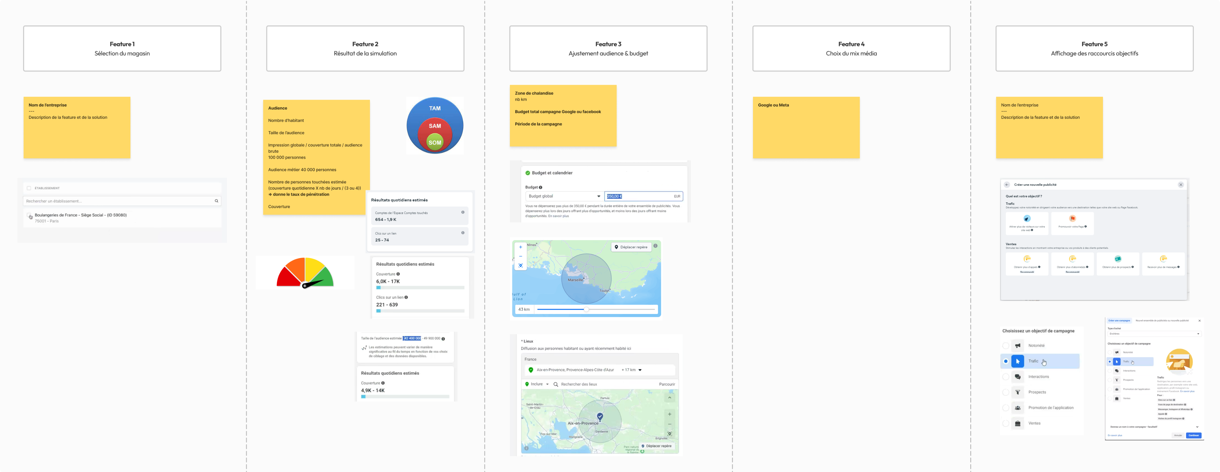The image size is (1220, 472).
Task: Click 'Obtenir plus de prospects' icon card
Action: [1118, 259]
